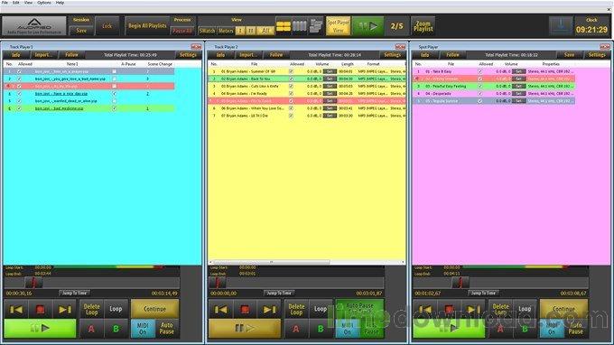Screen dimensions: 614x345
Task: Click Delete Loop in Track Player 1
Action: 91,310
